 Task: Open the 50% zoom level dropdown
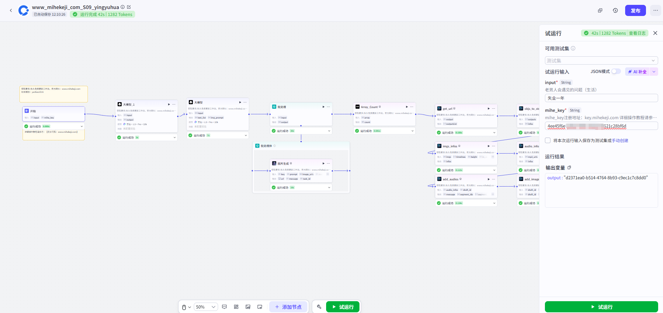coord(206,307)
